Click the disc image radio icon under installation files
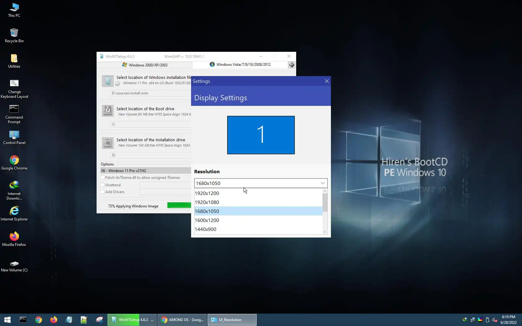Image resolution: width=522 pixels, height=326 pixels. [x=117, y=83]
